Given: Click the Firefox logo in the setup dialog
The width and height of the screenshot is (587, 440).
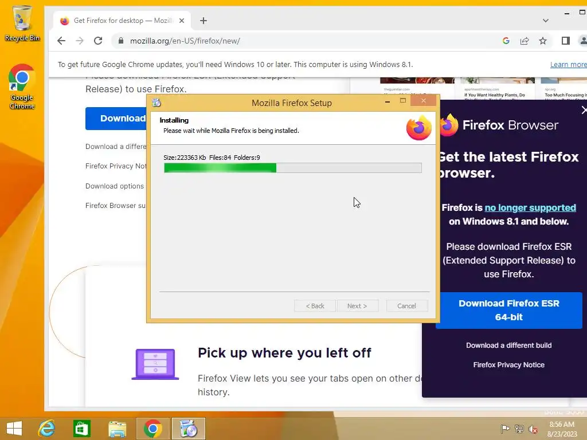Looking at the screenshot, I should tap(419, 128).
